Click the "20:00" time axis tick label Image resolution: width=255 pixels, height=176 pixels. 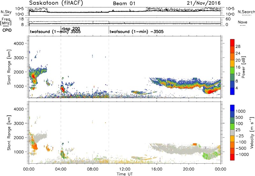(x=189, y=169)
